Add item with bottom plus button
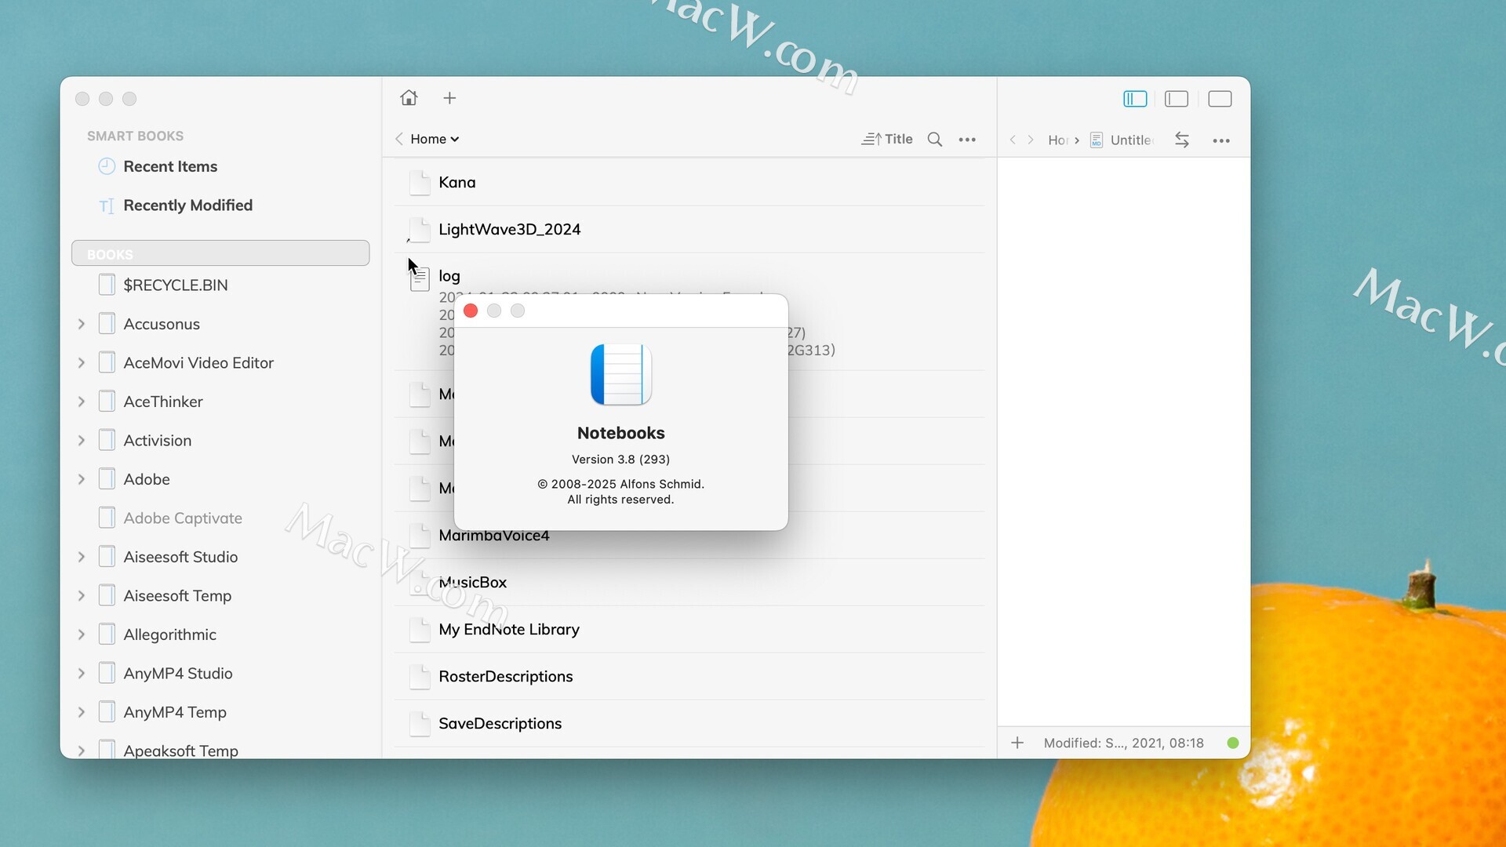This screenshot has width=1506, height=847. click(x=1017, y=743)
